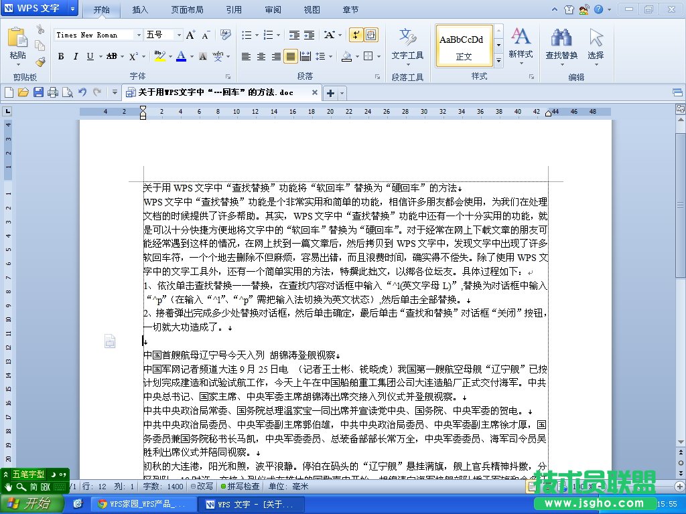Expand the styles gallery list
This screenshot has height=514, width=686.
pos(498,61)
